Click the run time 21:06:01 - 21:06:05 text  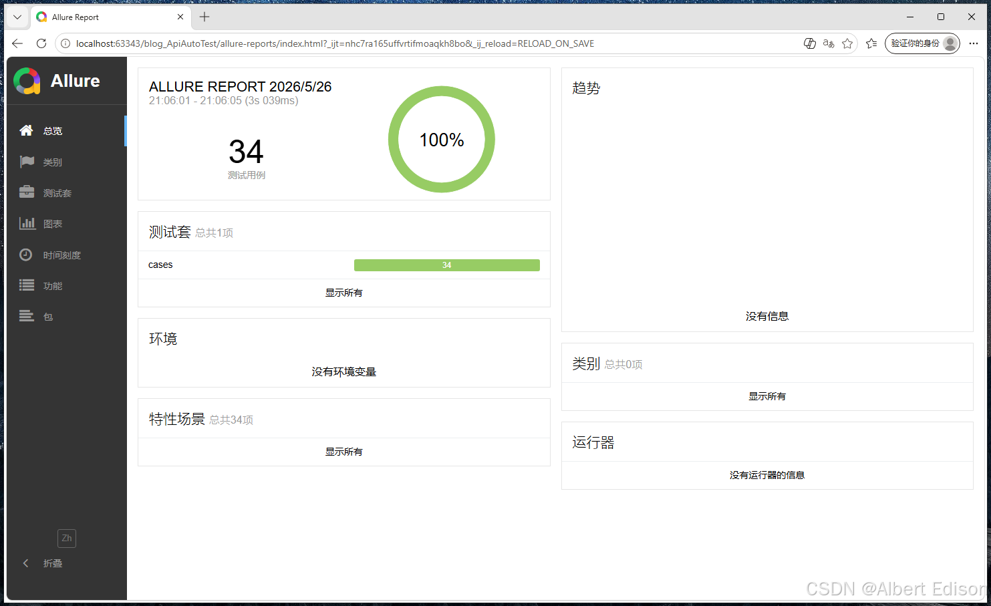click(x=223, y=101)
